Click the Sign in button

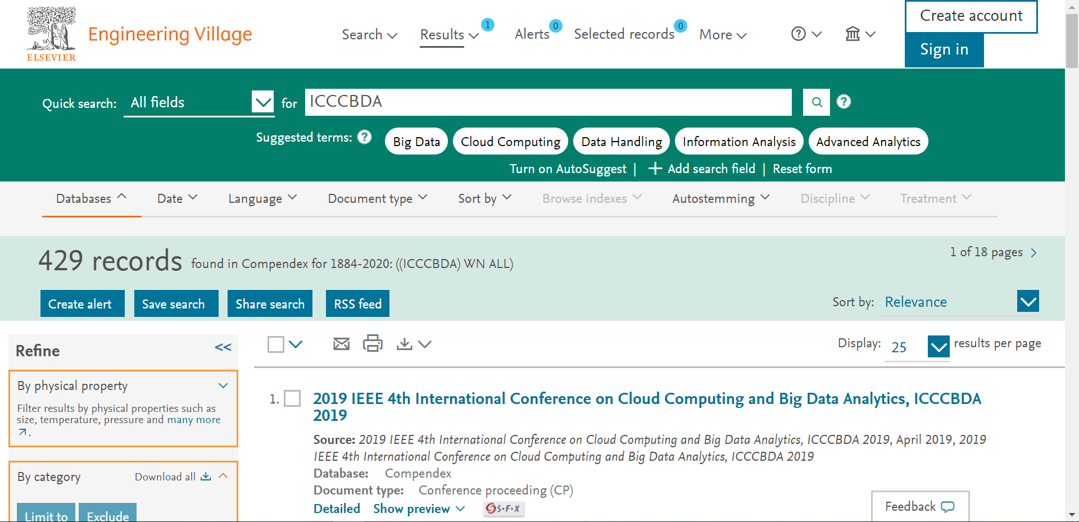[x=944, y=50]
